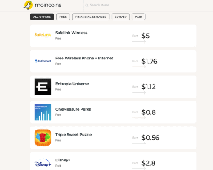Open the Safelink Wireless logo

pyautogui.click(x=43, y=35)
